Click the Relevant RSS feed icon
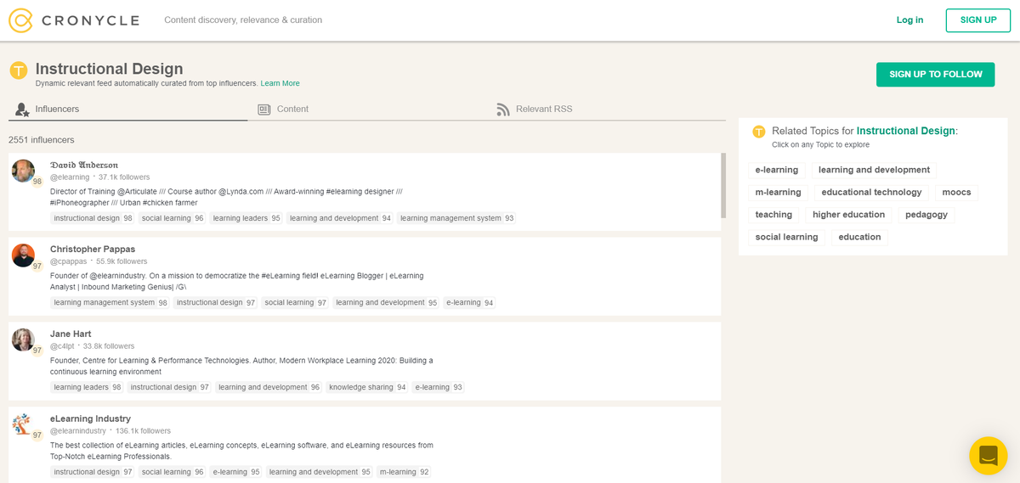 [503, 110]
